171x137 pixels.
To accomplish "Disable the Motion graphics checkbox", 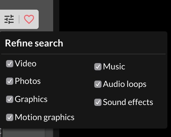I will click(10, 117).
